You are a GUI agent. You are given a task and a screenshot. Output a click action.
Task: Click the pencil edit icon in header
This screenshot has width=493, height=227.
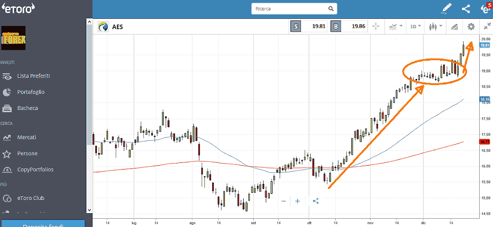[447, 9]
